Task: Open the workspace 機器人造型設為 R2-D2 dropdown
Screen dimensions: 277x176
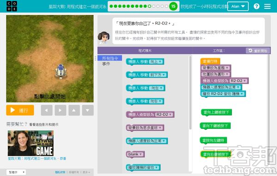Action: pyautogui.click(x=238, y=81)
